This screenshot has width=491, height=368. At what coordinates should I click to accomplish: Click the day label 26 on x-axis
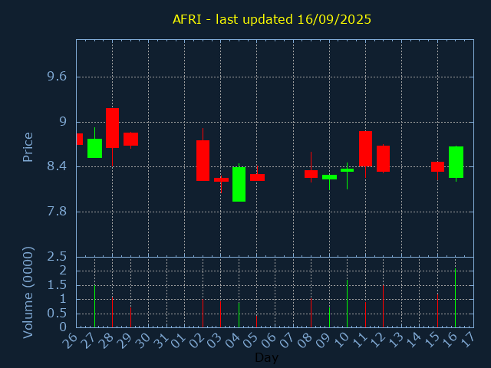(x=70, y=340)
